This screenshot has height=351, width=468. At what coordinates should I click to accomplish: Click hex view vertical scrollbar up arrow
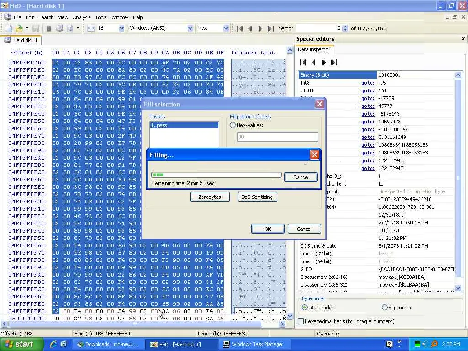click(x=289, y=50)
